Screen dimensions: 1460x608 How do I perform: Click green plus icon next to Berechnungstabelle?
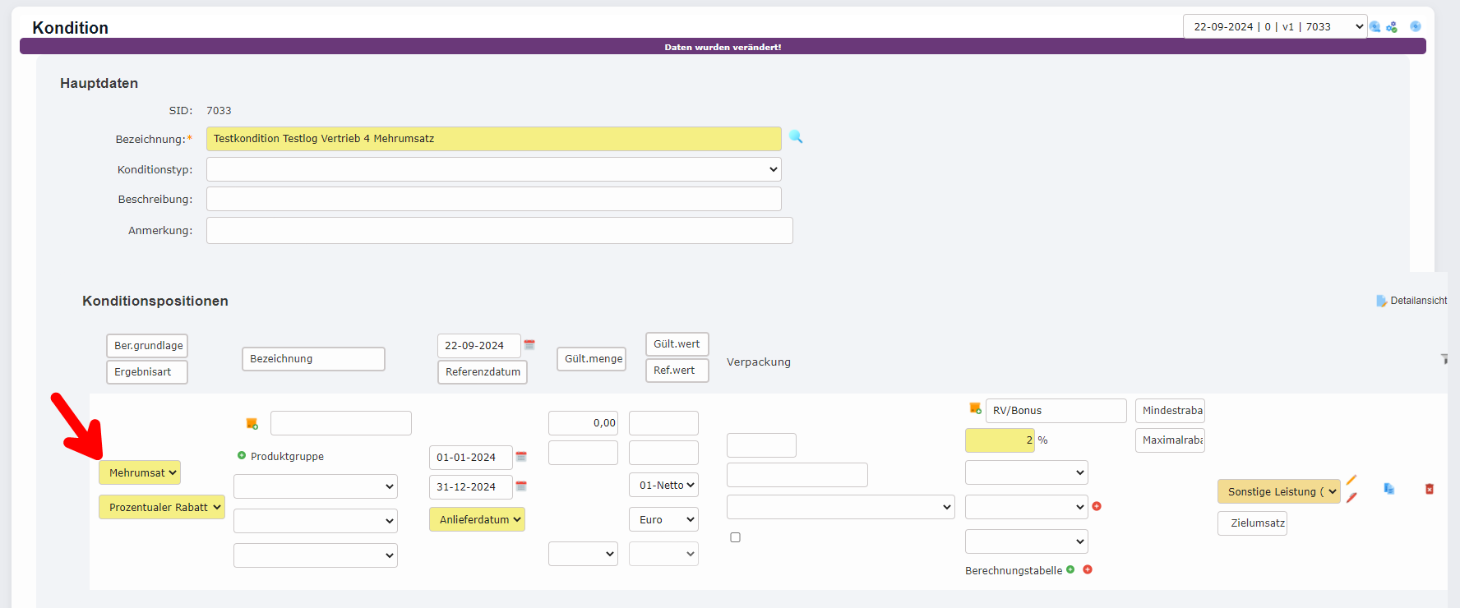(1070, 569)
